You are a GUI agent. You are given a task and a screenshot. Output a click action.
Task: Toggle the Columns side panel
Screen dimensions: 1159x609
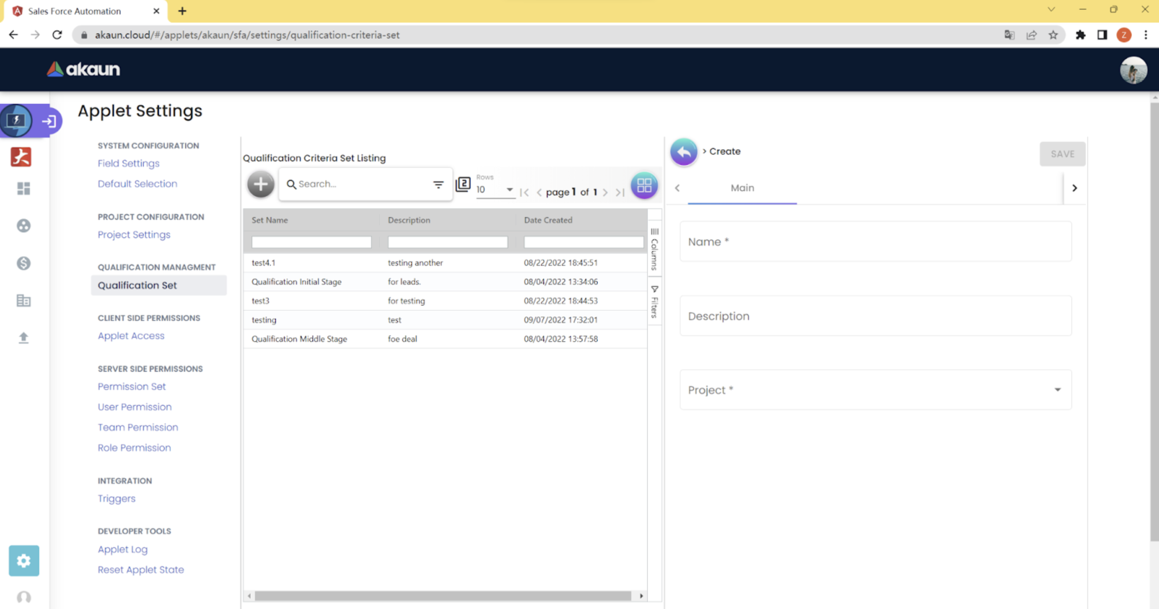click(654, 249)
